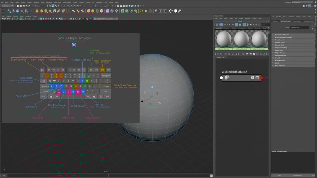Click the render view play icon

coord(165,11)
